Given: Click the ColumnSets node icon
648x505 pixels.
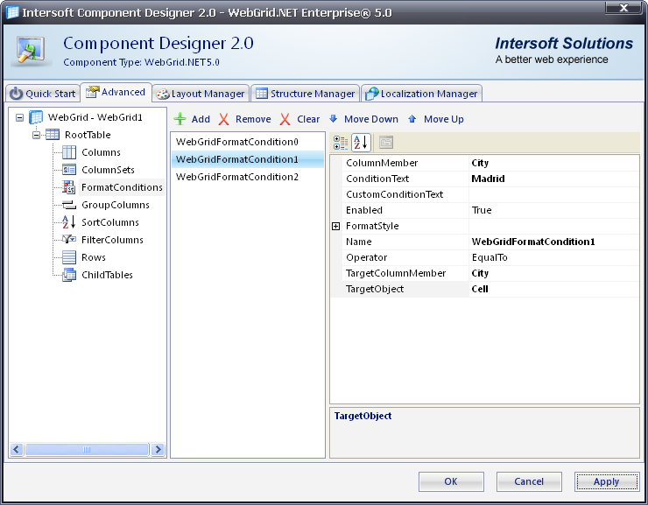Looking at the screenshot, I should pos(69,170).
